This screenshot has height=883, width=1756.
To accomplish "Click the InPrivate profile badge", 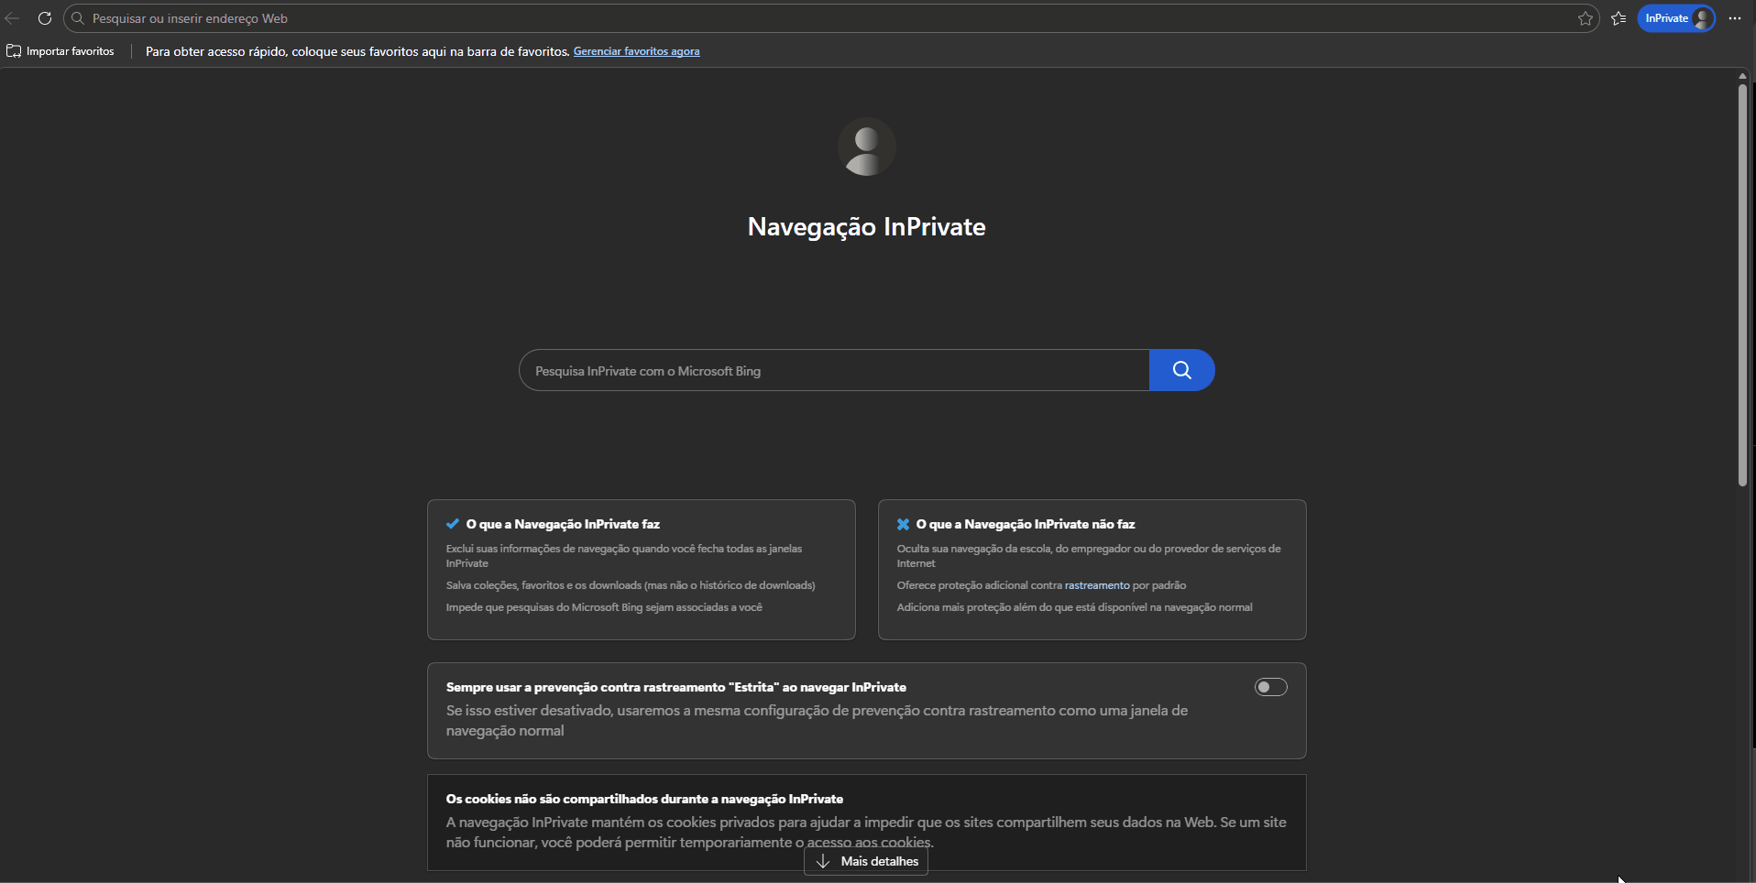I will pos(1676,18).
